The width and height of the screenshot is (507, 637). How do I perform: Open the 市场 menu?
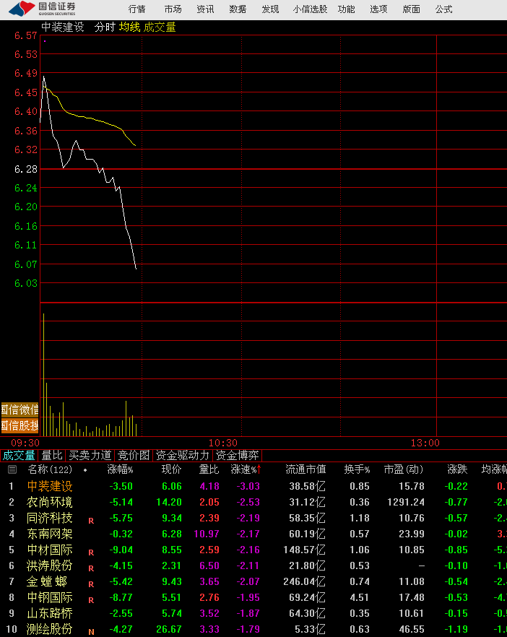(x=173, y=9)
